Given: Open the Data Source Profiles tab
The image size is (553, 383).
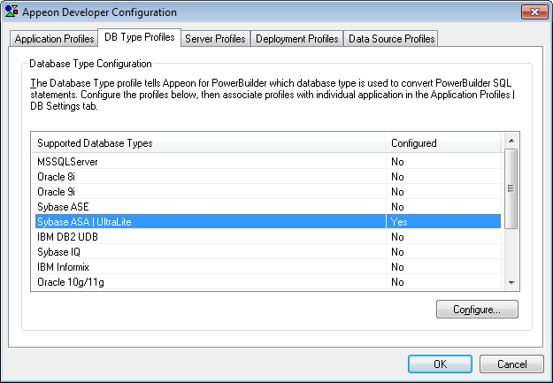Looking at the screenshot, I should tap(391, 39).
